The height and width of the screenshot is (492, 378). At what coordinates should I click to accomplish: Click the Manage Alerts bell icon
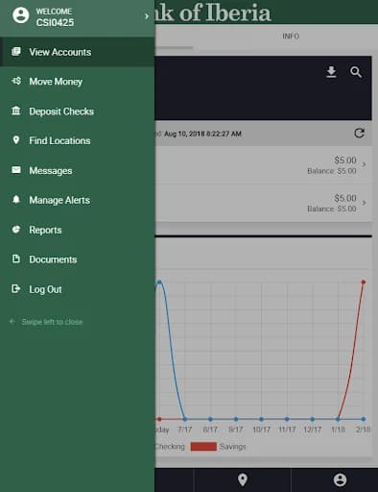point(16,200)
